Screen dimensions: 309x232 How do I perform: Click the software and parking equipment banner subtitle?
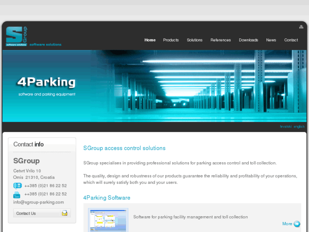(47, 95)
